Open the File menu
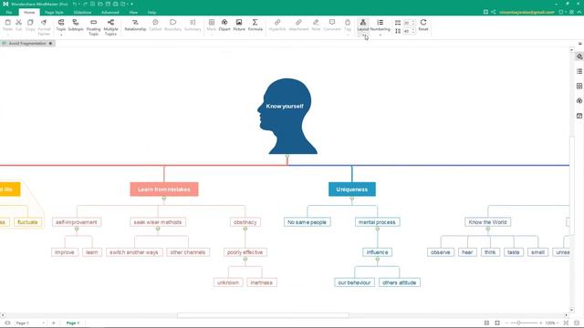 point(9,12)
